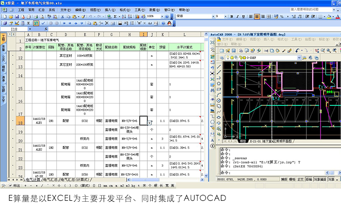The width and height of the screenshot is (341, 209).
Task: Click the QQ penguin icon in E算量 toolbar
Action: 169,23
